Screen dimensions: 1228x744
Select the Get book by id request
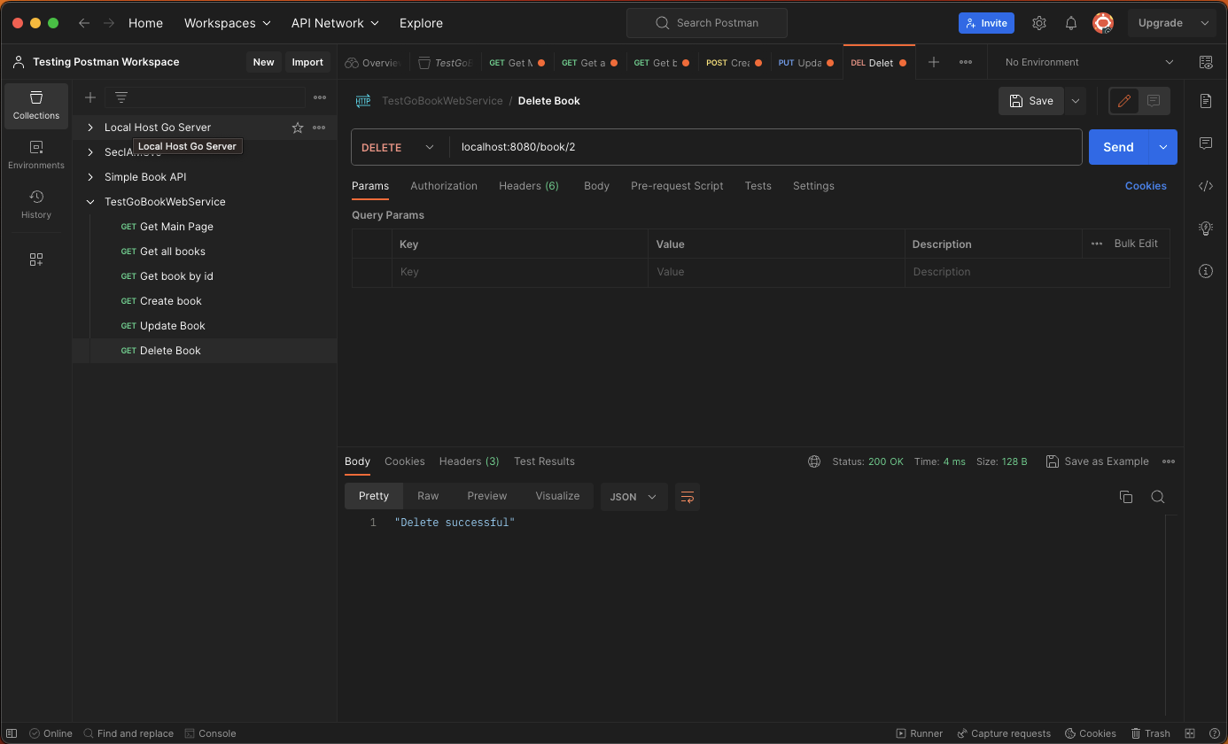pyautogui.click(x=176, y=276)
